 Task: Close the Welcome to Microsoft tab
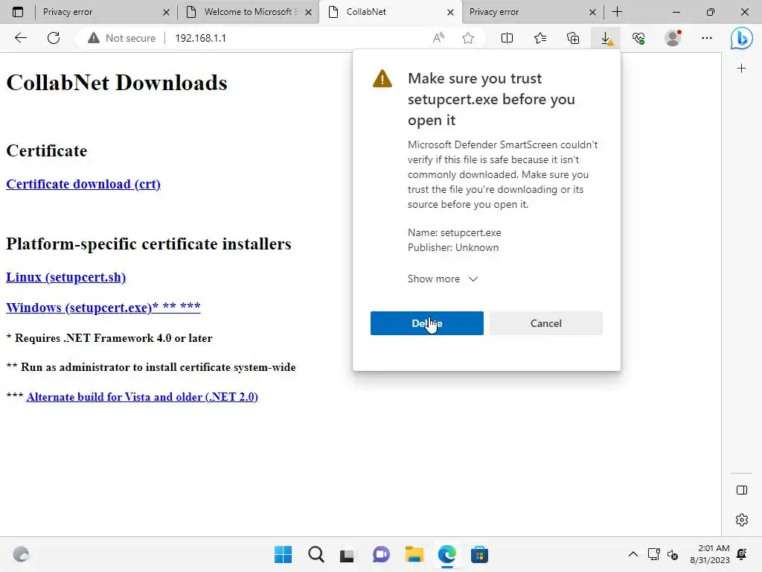point(308,12)
